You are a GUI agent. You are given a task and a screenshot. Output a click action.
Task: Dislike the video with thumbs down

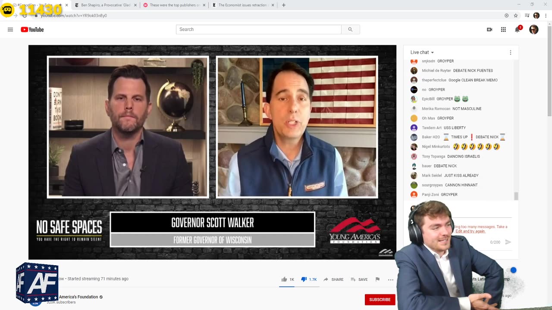pyautogui.click(x=304, y=279)
